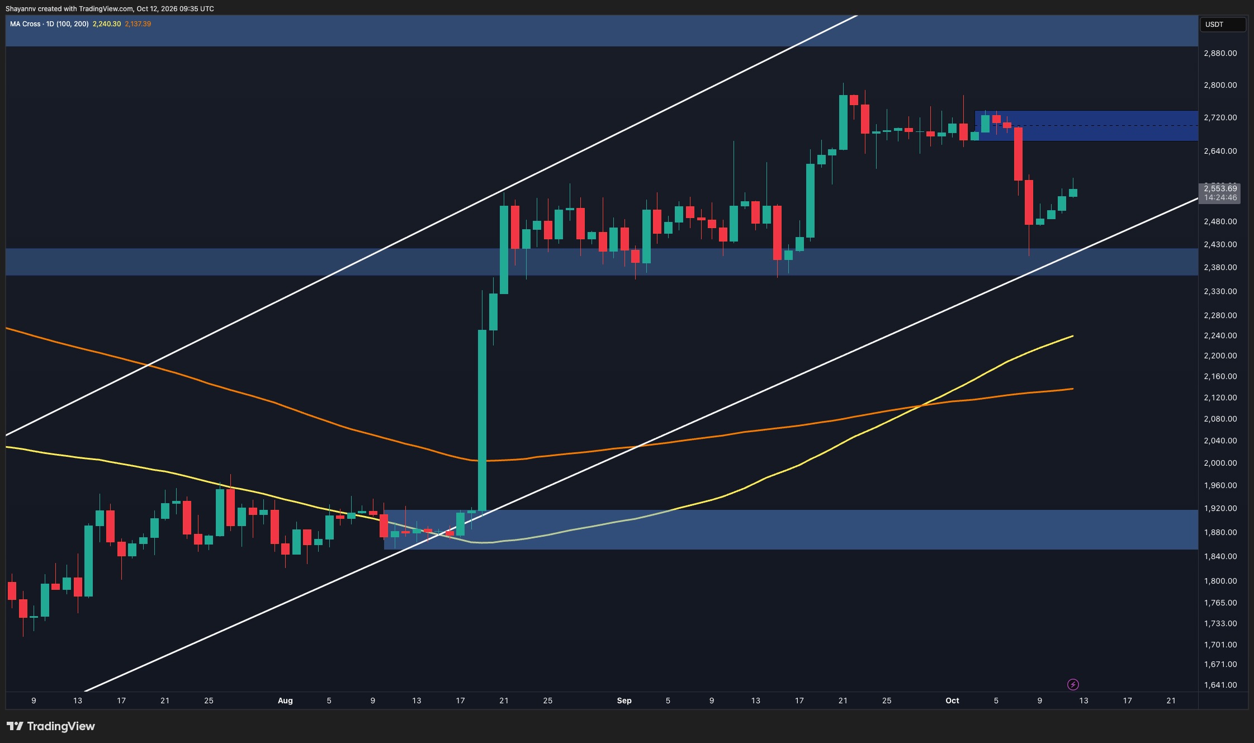Click the 1,733.00 price axis label

click(x=1220, y=623)
